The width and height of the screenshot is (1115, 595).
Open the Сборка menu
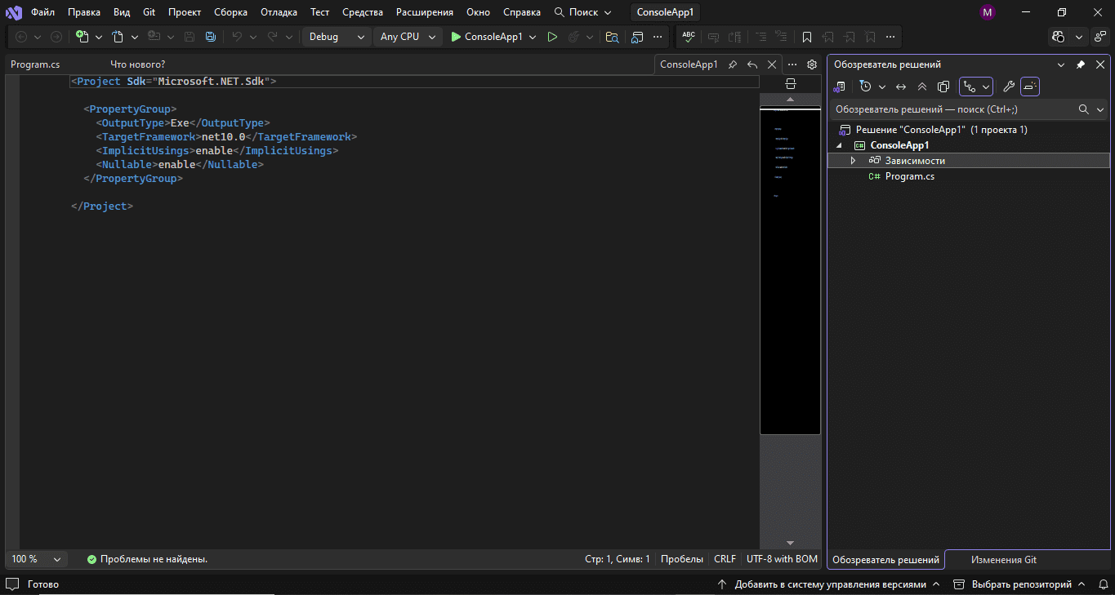230,12
